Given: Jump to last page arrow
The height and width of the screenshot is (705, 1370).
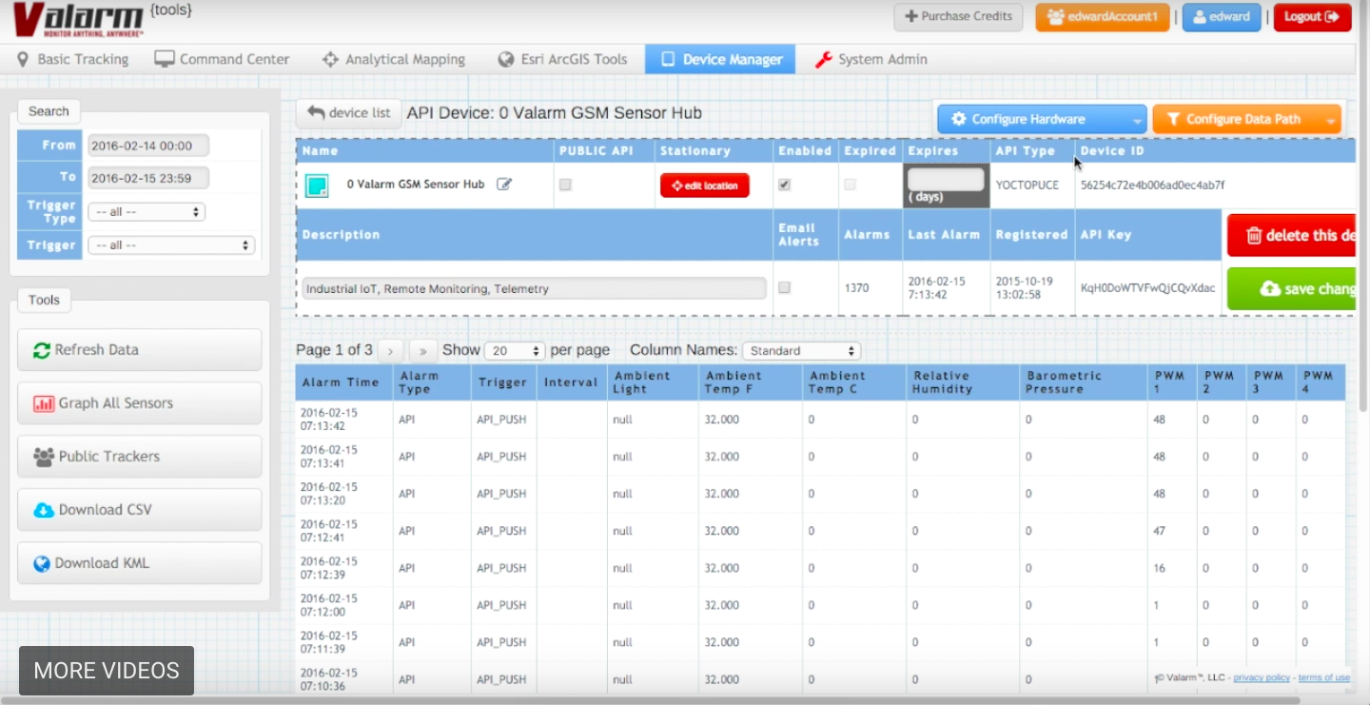Looking at the screenshot, I should 424,350.
